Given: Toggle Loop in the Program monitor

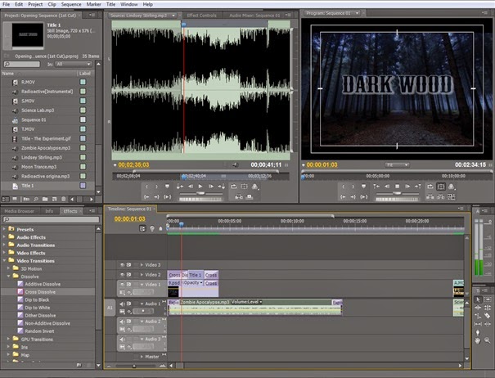Looking at the screenshot, I should click(430, 187).
